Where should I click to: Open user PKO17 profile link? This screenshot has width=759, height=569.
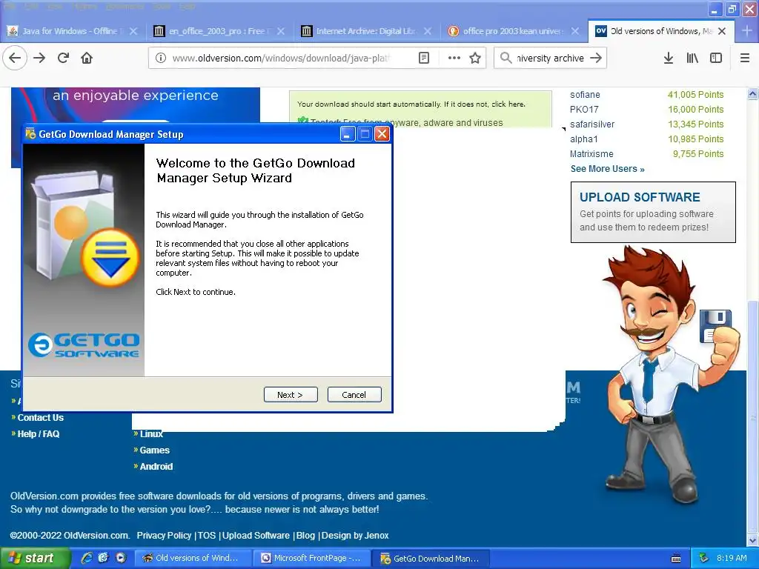click(584, 110)
